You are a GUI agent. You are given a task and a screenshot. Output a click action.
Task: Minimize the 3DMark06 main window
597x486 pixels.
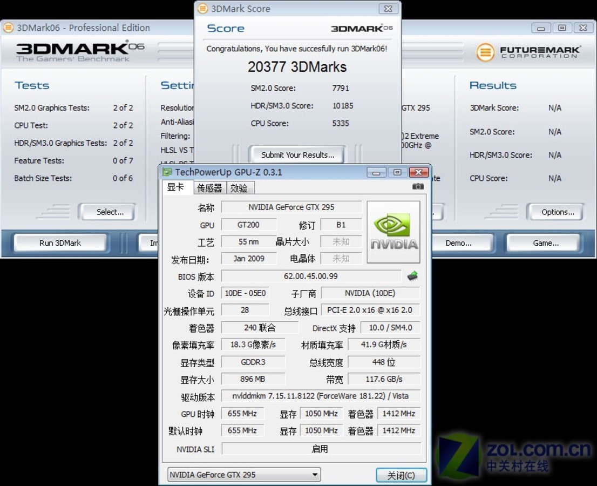(541, 28)
